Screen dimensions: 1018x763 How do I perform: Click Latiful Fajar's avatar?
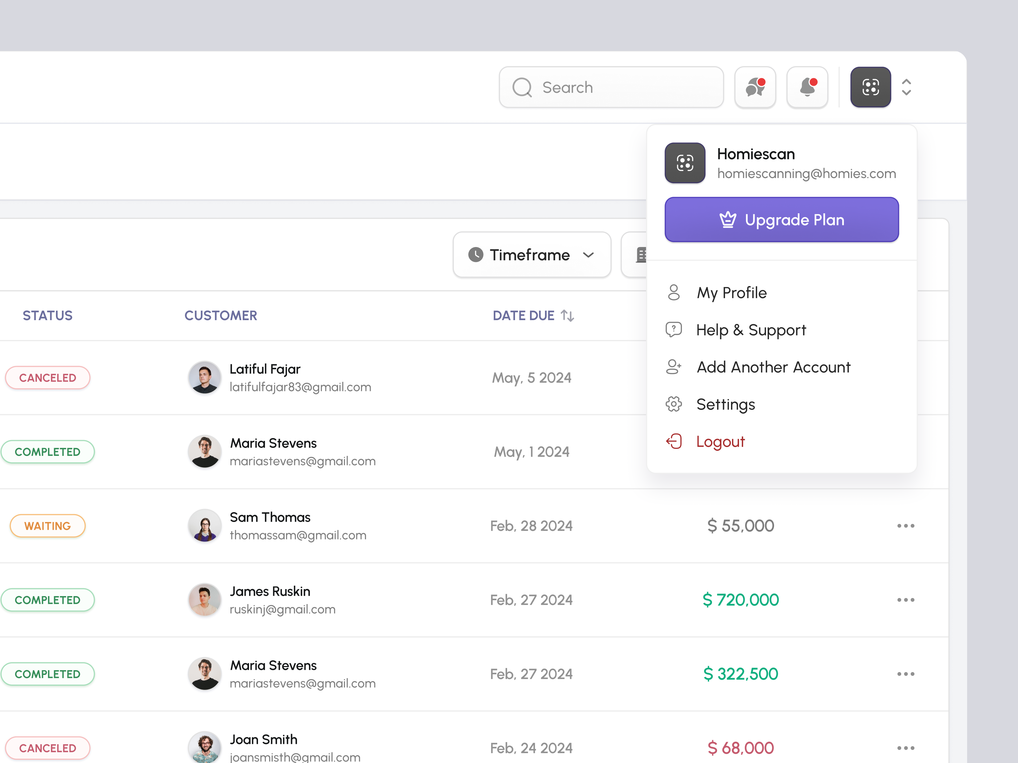pos(204,378)
